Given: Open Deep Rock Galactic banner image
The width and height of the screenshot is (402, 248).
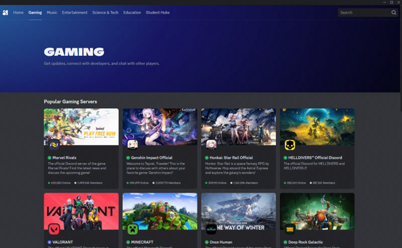Looking at the screenshot, I should [317, 211].
